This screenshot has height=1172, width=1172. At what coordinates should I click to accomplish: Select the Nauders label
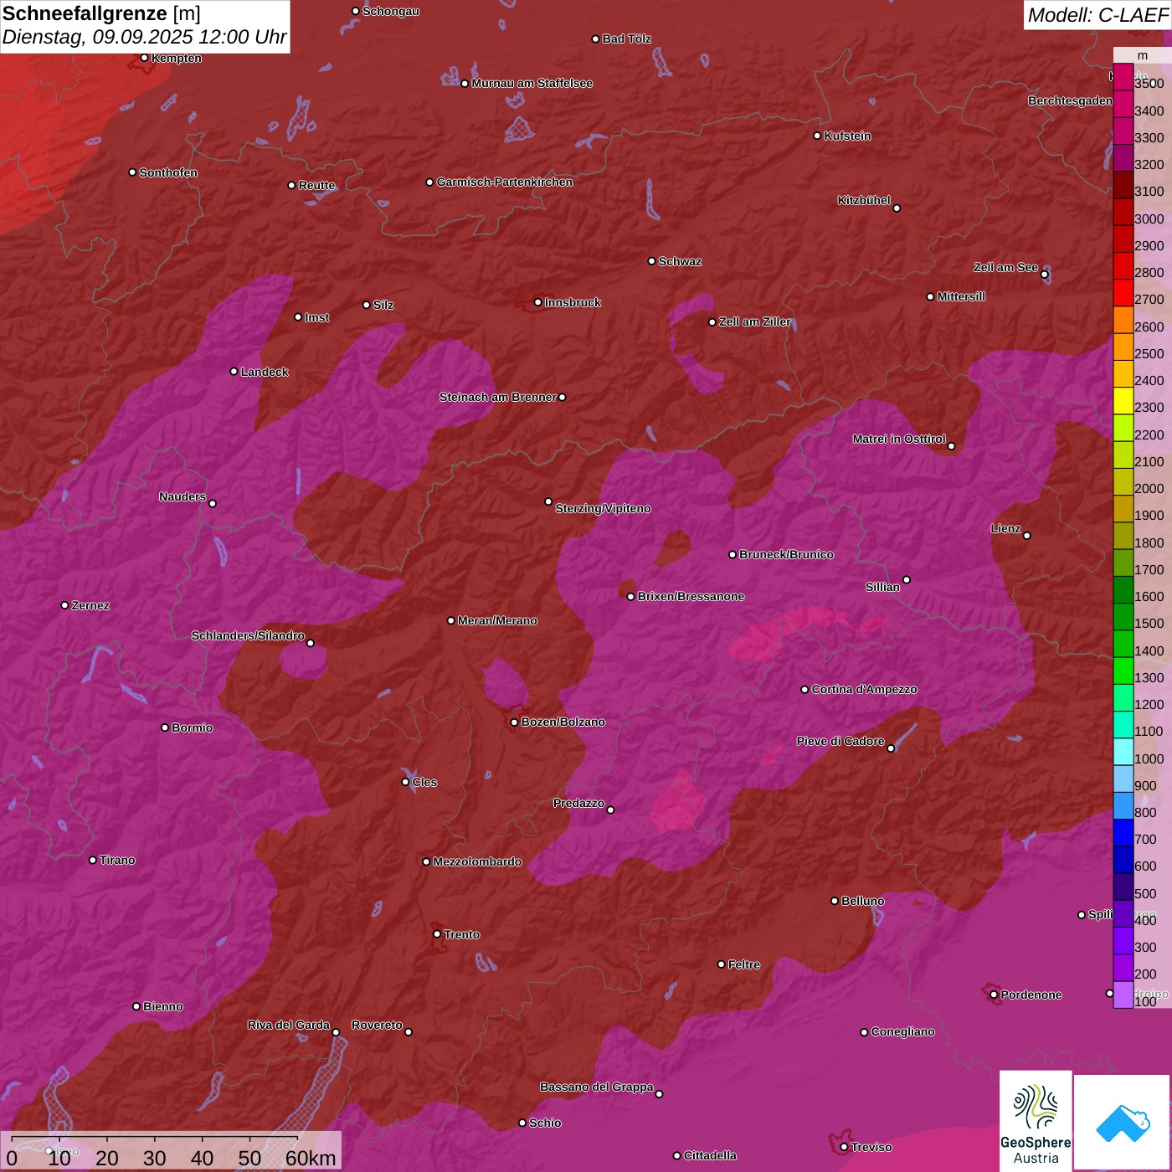pos(182,496)
